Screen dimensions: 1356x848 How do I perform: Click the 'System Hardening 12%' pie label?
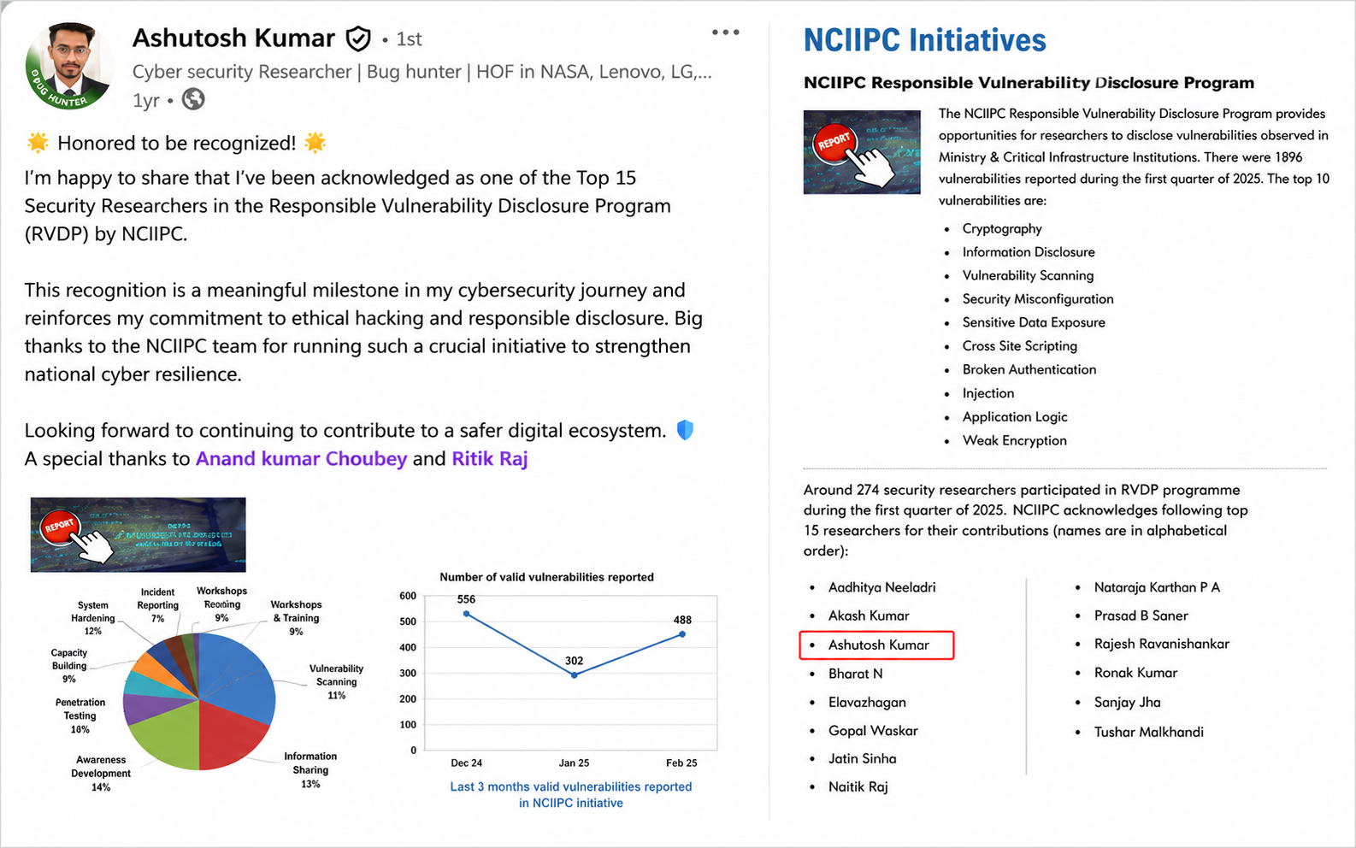(93, 618)
